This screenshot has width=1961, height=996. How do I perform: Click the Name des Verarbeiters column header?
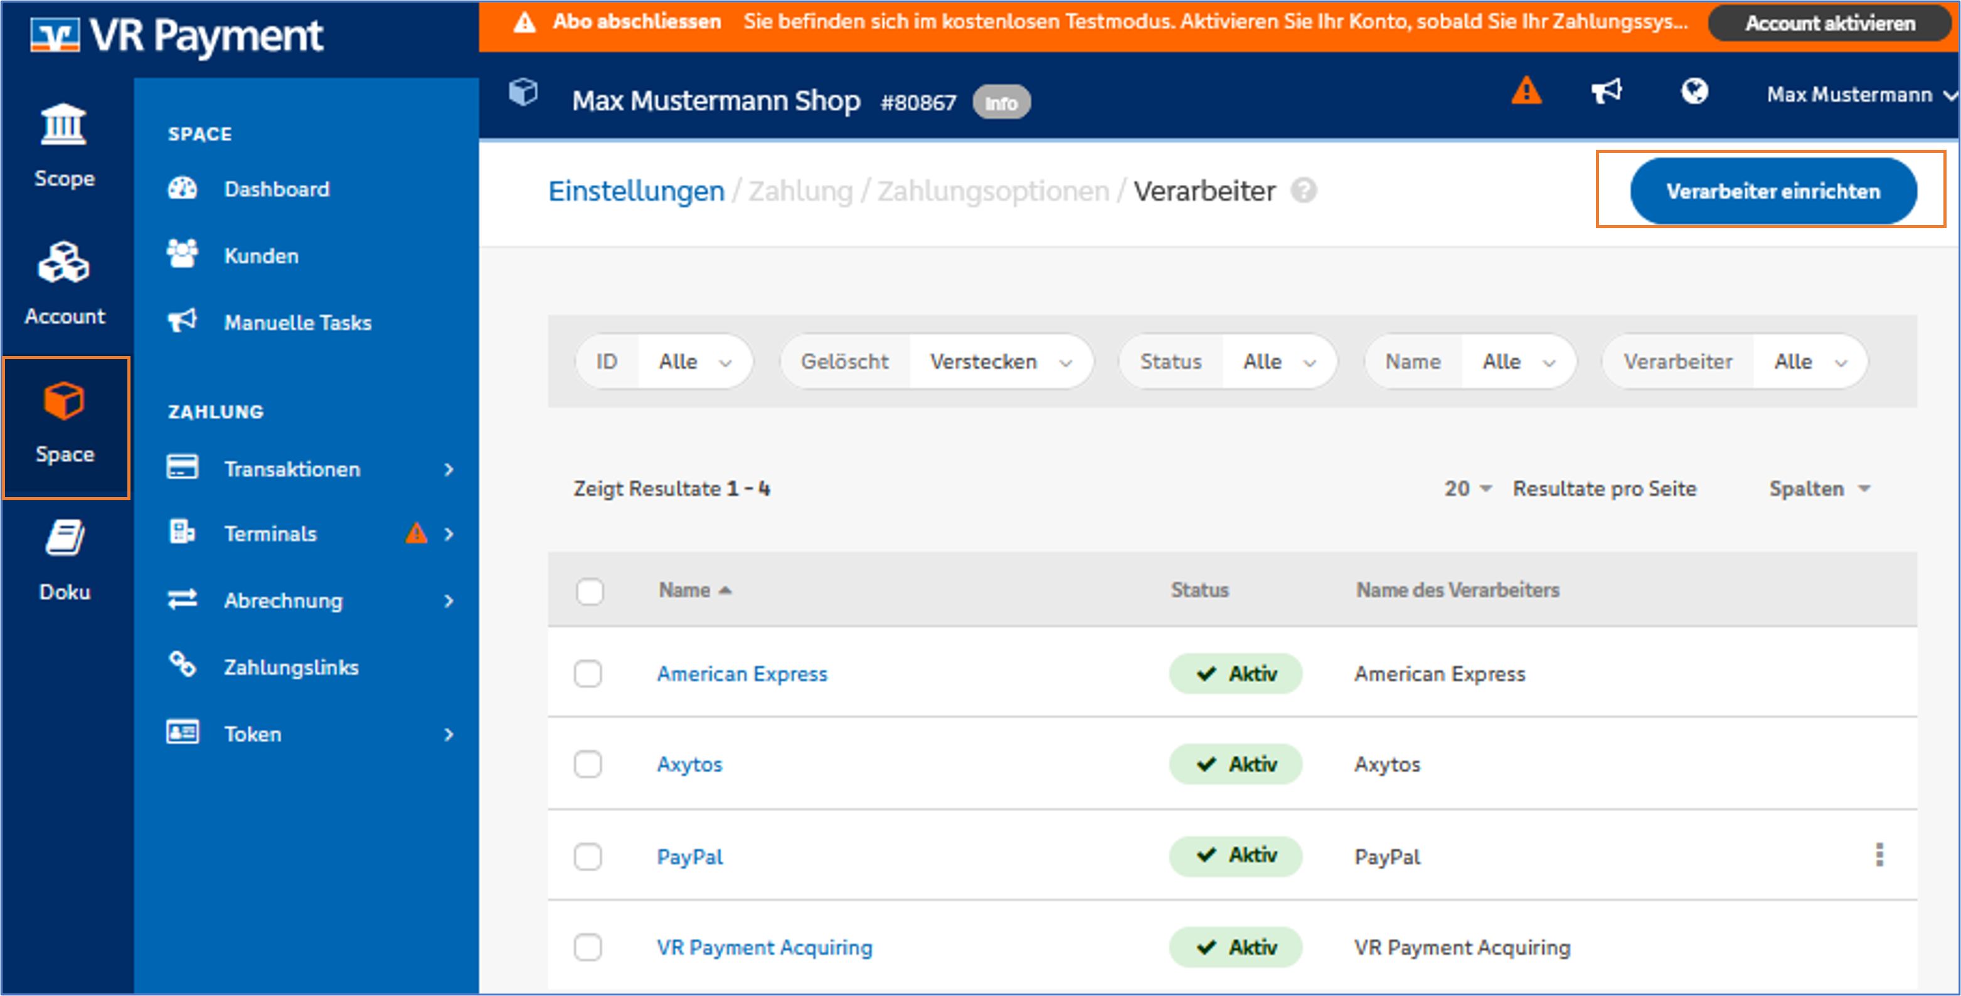coord(1457,590)
